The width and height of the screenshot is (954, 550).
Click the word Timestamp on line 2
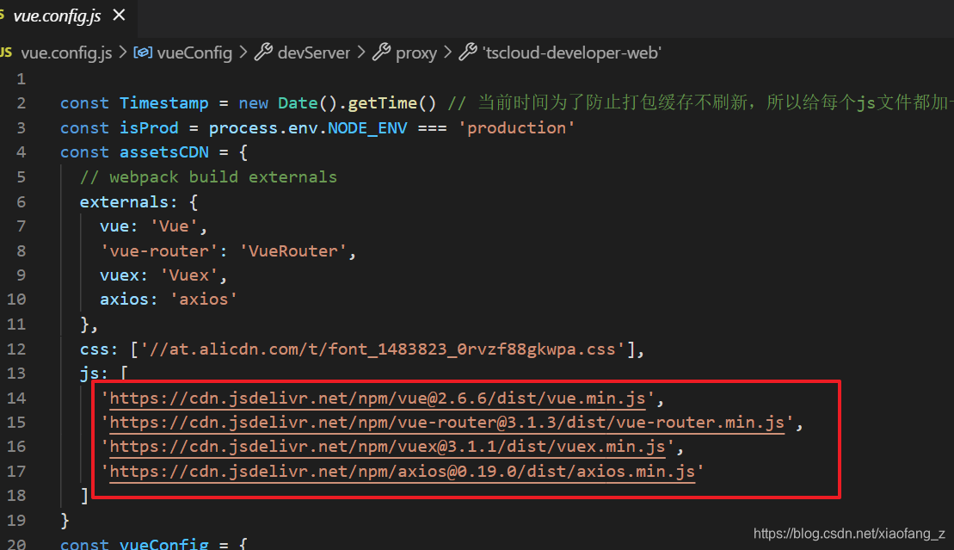(163, 103)
